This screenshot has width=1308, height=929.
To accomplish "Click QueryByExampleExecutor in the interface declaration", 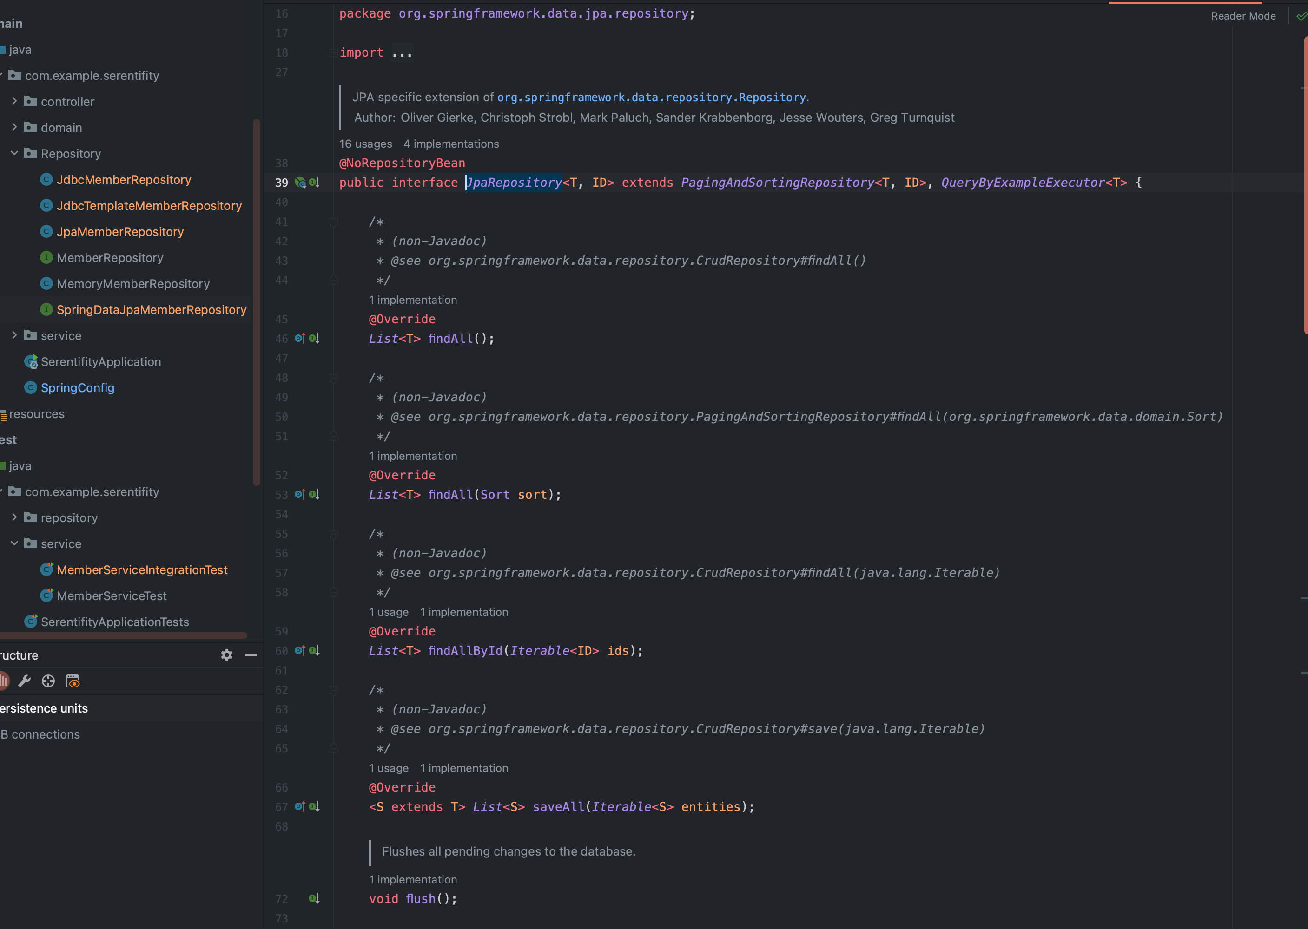I will tap(1023, 183).
